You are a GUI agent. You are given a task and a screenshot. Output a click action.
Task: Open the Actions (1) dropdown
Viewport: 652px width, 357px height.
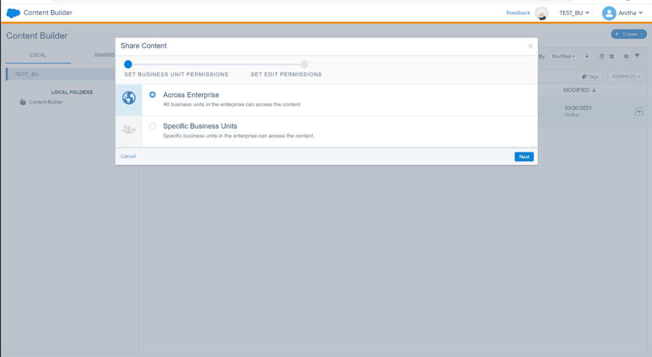click(627, 76)
